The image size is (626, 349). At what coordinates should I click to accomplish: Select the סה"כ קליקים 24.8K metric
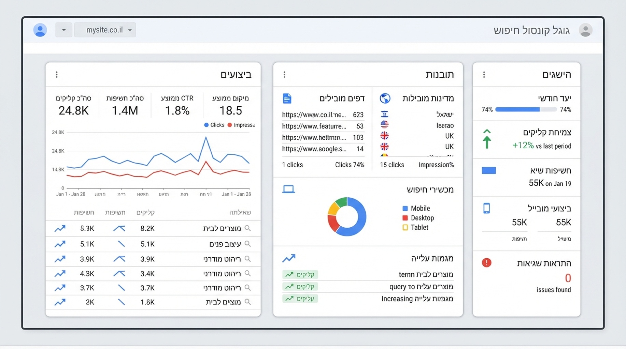(x=73, y=105)
